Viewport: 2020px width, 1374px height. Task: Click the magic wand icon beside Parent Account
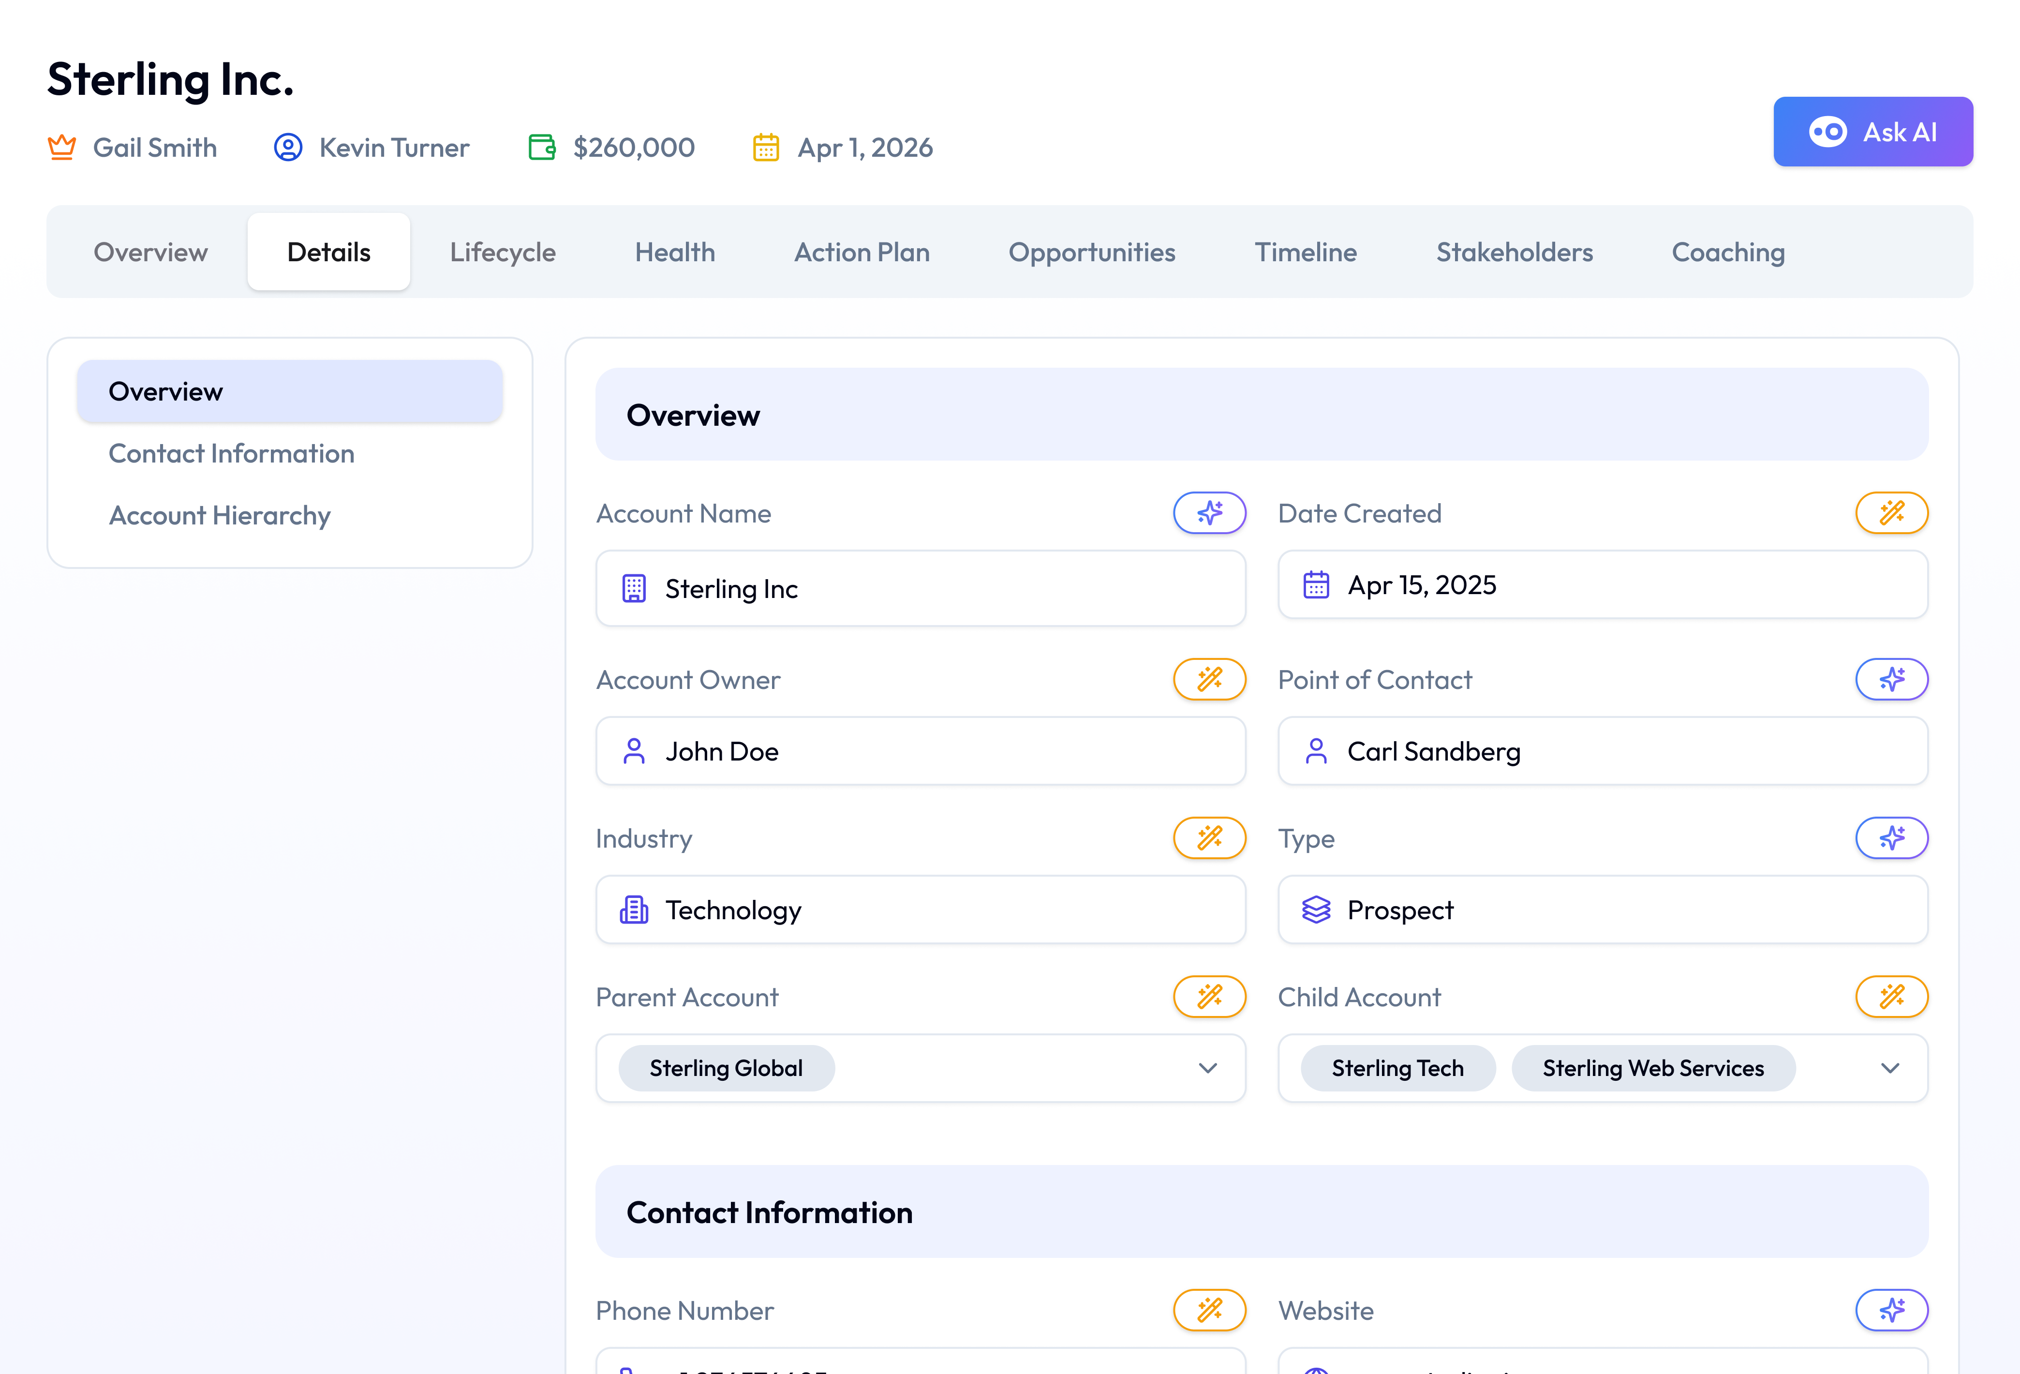1209,997
